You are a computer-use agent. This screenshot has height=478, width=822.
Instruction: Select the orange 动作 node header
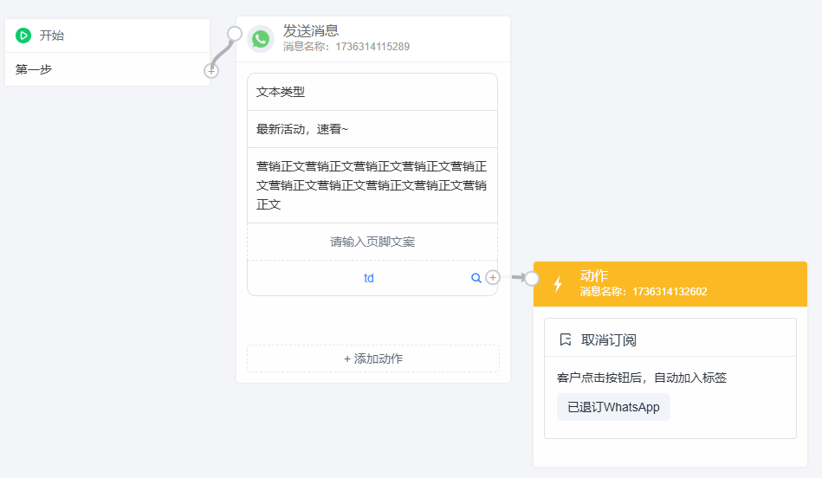pyautogui.click(x=670, y=283)
